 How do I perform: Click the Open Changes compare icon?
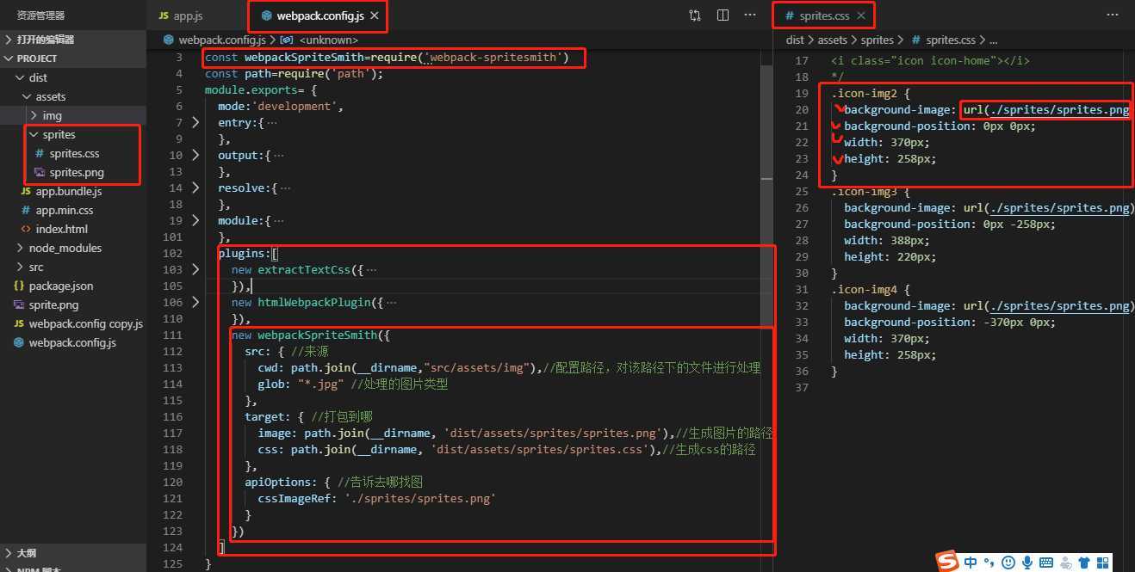695,15
